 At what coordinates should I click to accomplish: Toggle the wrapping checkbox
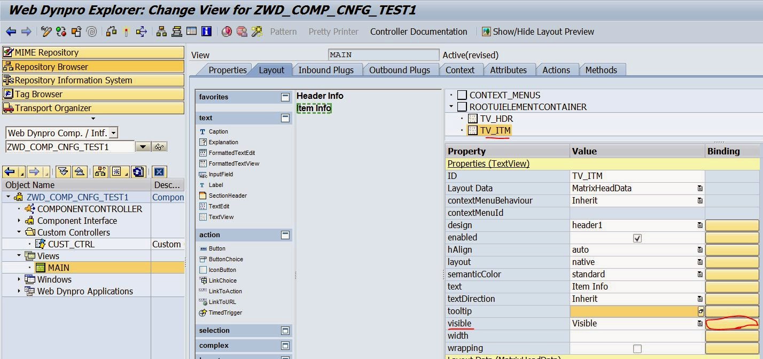pyautogui.click(x=637, y=348)
